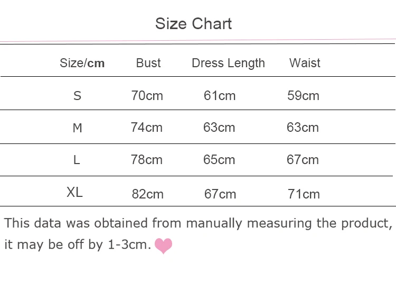The height and width of the screenshot is (289, 396).
Task: Select the Bust column header
Action: click(x=148, y=63)
